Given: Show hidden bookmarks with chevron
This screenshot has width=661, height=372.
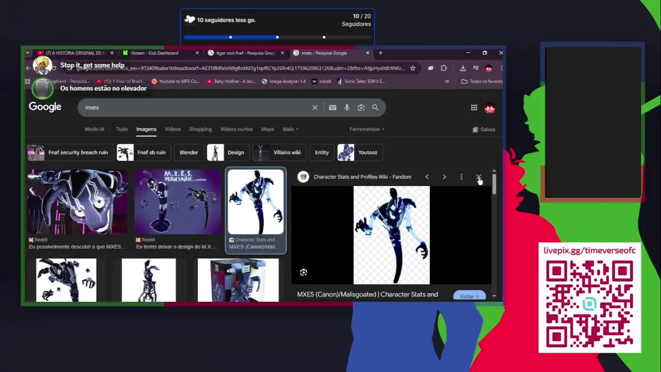Looking at the screenshot, I should pyautogui.click(x=447, y=81).
